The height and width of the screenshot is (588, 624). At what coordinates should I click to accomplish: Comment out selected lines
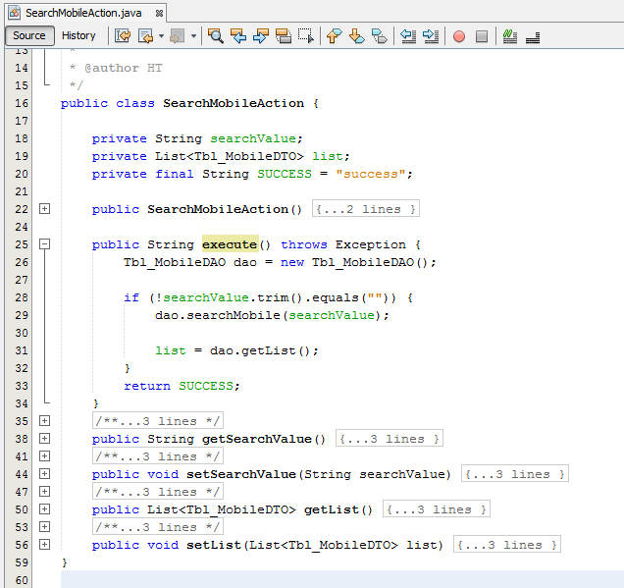pyautogui.click(x=509, y=35)
